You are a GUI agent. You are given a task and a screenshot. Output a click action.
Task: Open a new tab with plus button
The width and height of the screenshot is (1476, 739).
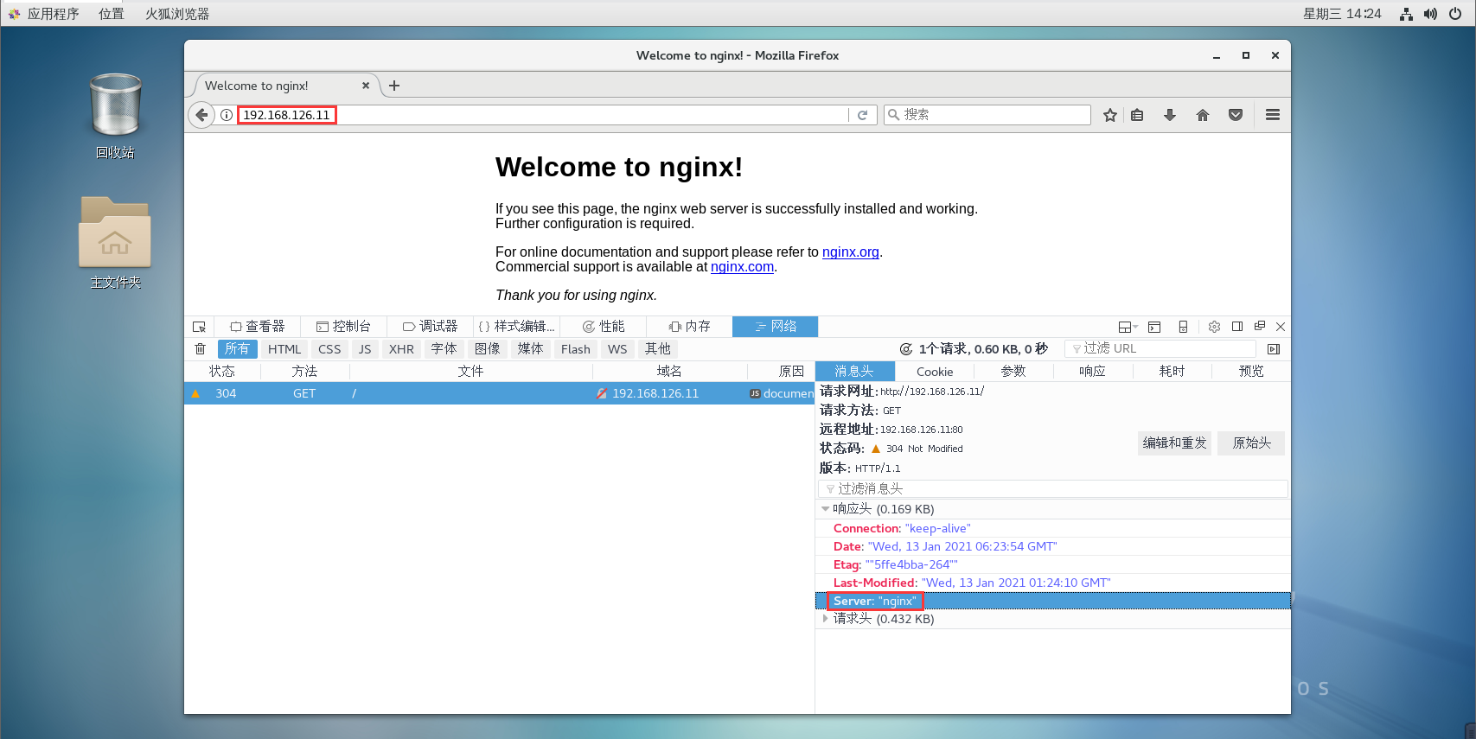[394, 86]
